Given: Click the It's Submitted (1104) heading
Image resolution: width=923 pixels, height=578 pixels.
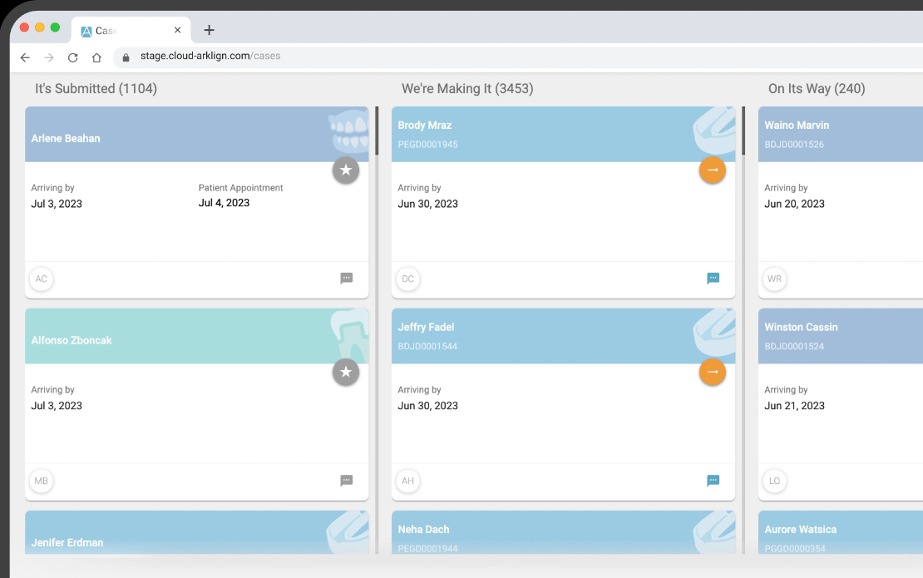Looking at the screenshot, I should pos(96,88).
